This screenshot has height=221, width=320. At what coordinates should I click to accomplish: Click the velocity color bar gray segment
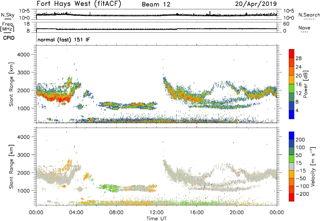[x=292, y=167]
